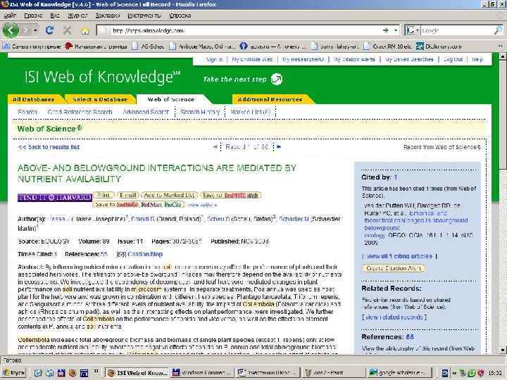Open the Пуск Start button
The height and width of the screenshot is (380, 507).
[x=14, y=372]
